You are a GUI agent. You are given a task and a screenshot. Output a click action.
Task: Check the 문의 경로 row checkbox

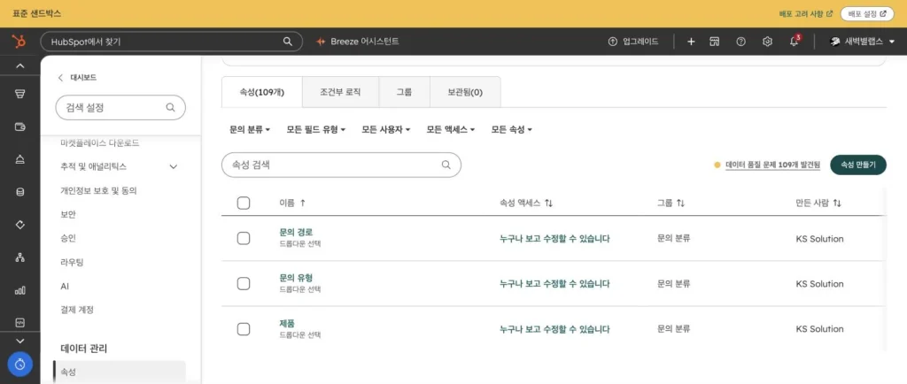(244, 239)
